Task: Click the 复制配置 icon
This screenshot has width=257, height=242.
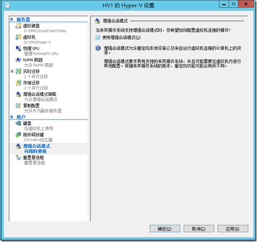Action: coord(18,106)
